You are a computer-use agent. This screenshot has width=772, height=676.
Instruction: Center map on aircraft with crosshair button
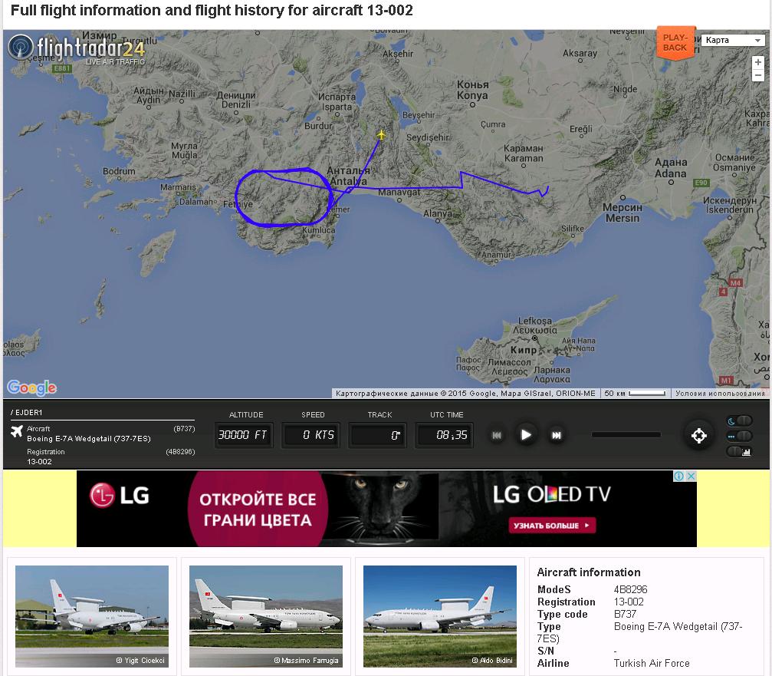tap(699, 436)
